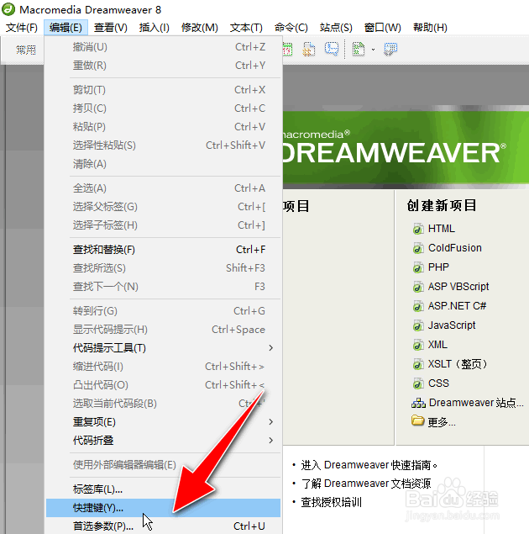Open the 文本(T) menu
This screenshot has width=529, height=534.
(x=246, y=28)
